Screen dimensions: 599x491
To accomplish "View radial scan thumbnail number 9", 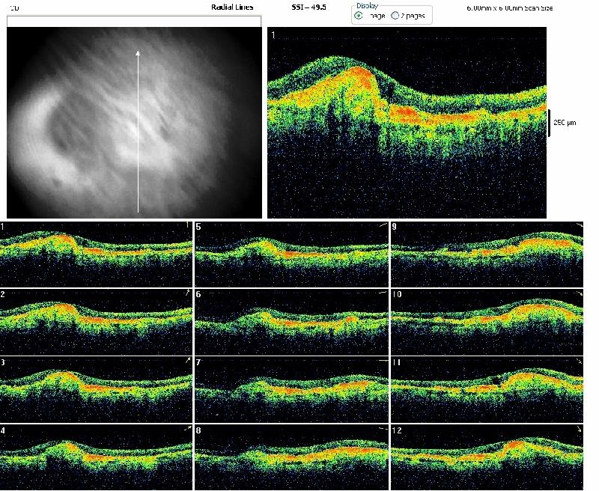I will [487, 254].
